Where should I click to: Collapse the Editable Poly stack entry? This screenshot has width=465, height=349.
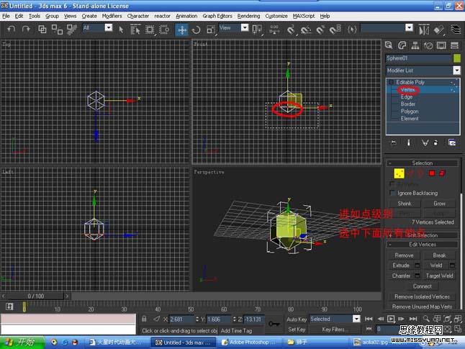[391, 82]
